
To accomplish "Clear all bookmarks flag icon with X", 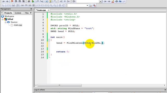I will 23,1.
